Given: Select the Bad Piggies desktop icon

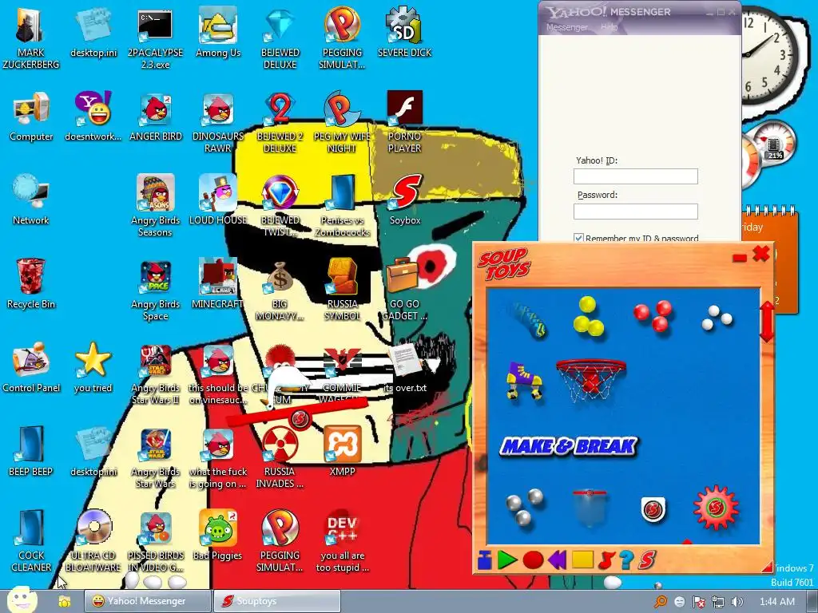Looking at the screenshot, I should tap(217, 536).
